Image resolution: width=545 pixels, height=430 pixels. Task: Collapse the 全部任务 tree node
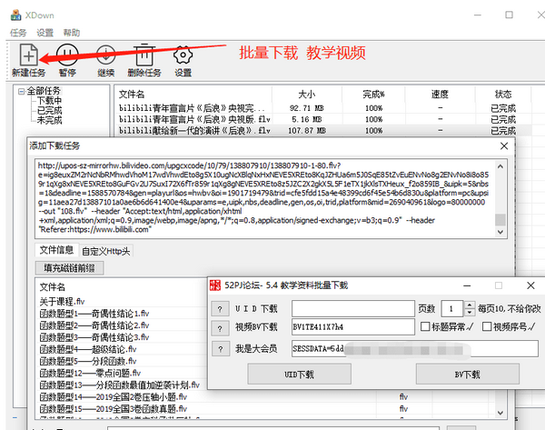[x=21, y=91]
